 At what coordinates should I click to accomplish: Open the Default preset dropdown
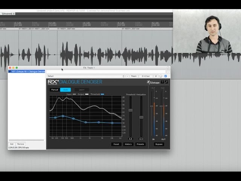tap(86, 76)
